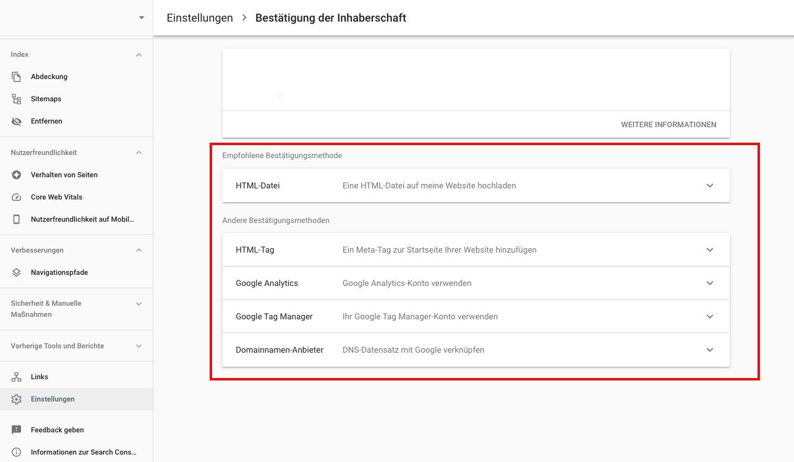The height and width of the screenshot is (462, 794).
Task: Go back to Einstellungen via breadcrumb
Action: (200, 18)
